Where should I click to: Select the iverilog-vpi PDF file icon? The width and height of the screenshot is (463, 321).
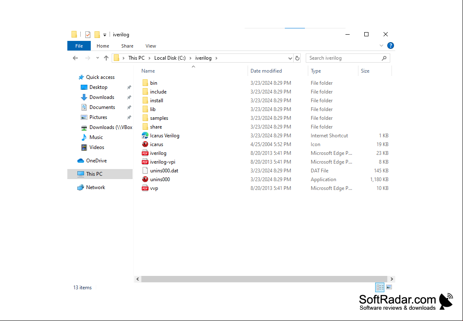point(145,162)
